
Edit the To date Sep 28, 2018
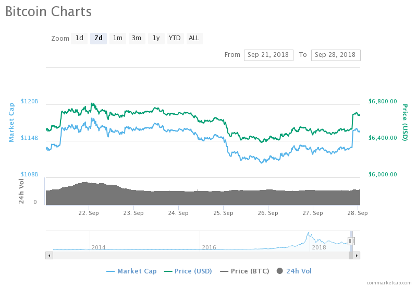(336, 55)
